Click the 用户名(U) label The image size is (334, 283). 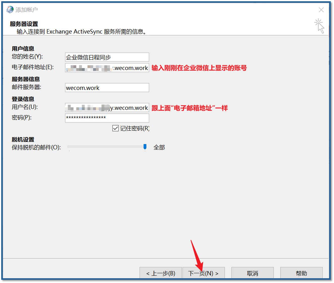coord(25,107)
